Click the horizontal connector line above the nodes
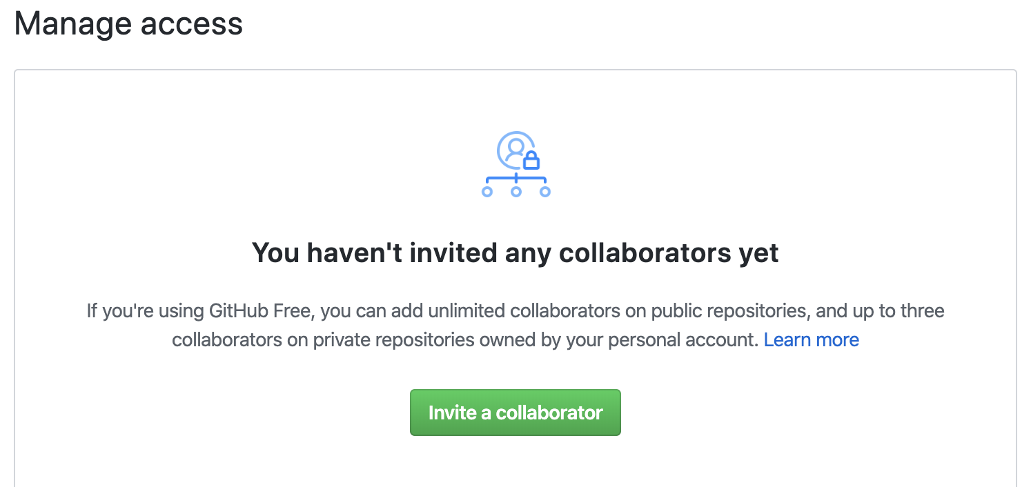This screenshot has height=487, width=1031. point(515,179)
